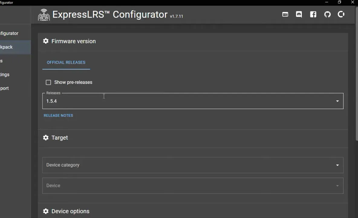Open the GitHub repository icon
Screen dimensions: 358x218
pos(327,14)
